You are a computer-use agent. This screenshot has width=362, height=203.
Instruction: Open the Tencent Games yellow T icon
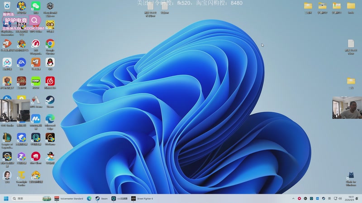21,175
